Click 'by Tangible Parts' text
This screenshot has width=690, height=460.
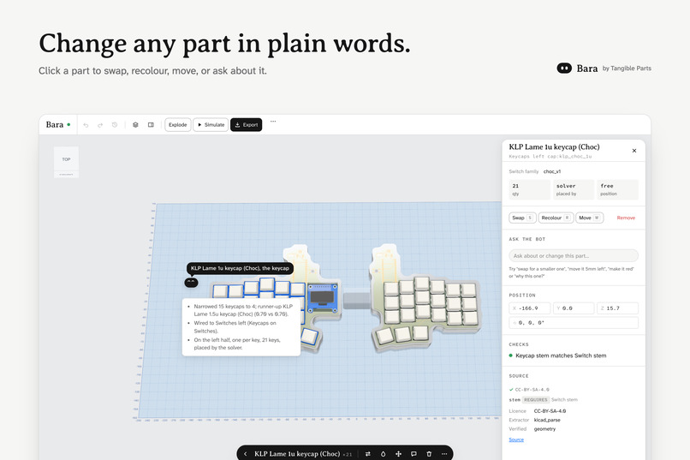click(x=627, y=69)
